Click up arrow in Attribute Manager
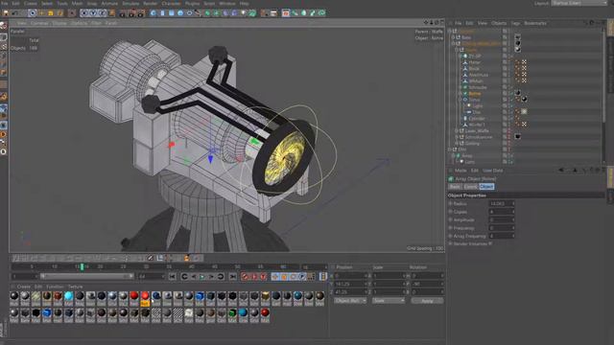This screenshot has width=614, height=345. coord(575,171)
